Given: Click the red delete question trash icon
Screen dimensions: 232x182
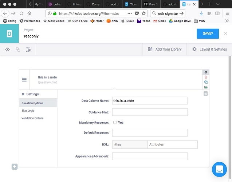Looking at the screenshot, I should (x=206, y=77).
